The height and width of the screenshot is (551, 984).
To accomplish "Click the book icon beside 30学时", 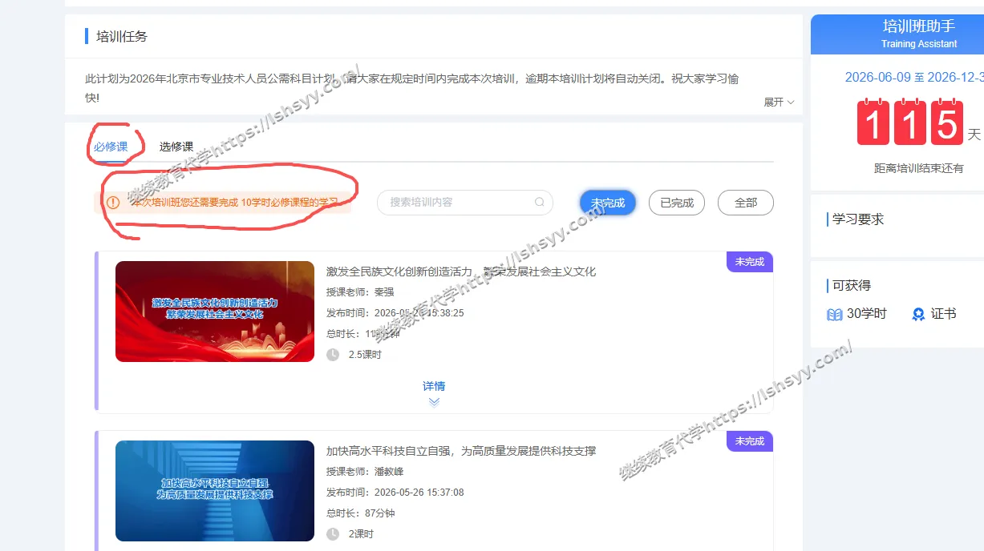I will tap(835, 315).
